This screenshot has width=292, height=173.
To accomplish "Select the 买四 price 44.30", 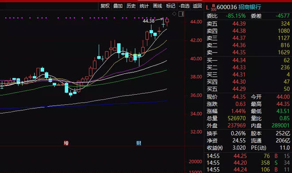I will coord(239,82).
